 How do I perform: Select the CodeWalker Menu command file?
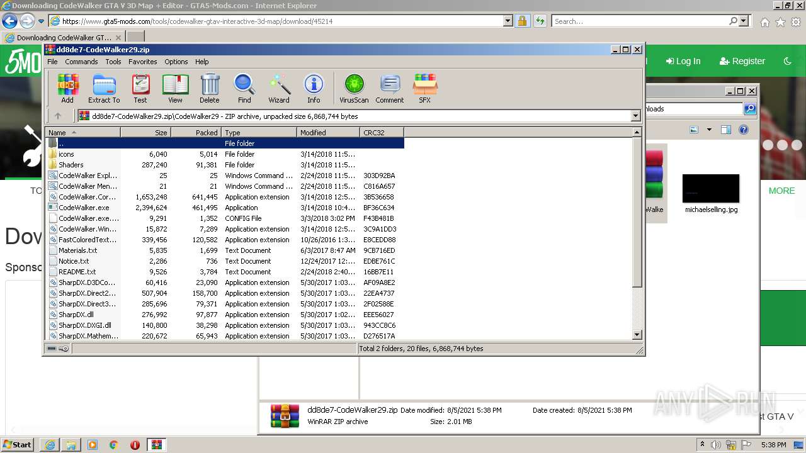(x=225, y=186)
